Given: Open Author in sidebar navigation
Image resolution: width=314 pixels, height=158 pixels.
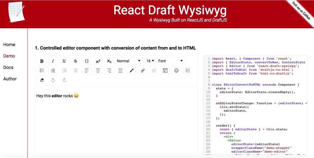Looking at the screenshot, I should pos(10,79).
